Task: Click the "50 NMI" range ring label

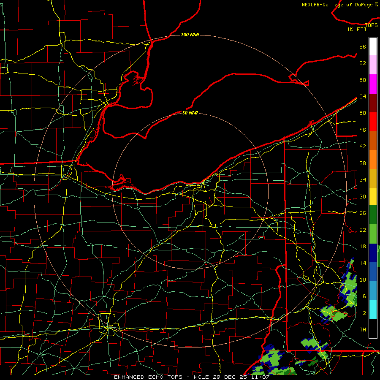Action: click(190, 113)
